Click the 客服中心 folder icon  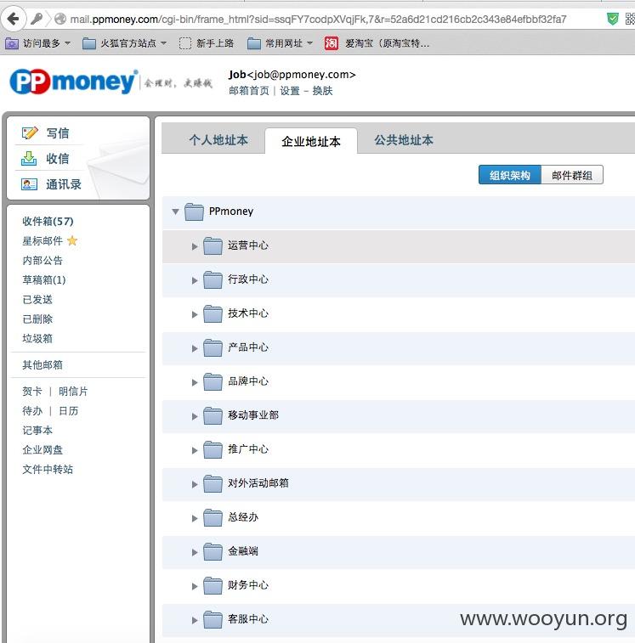click(x=213, y=620)
